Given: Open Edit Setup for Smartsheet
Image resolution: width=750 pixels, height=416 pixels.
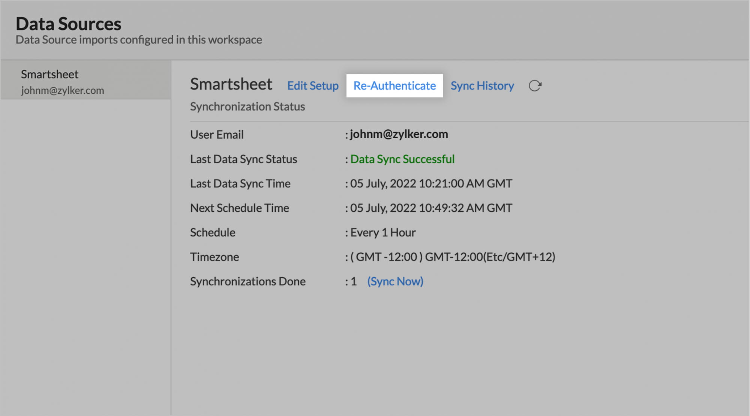Looking at the screenshot, I should pos(313,86).
